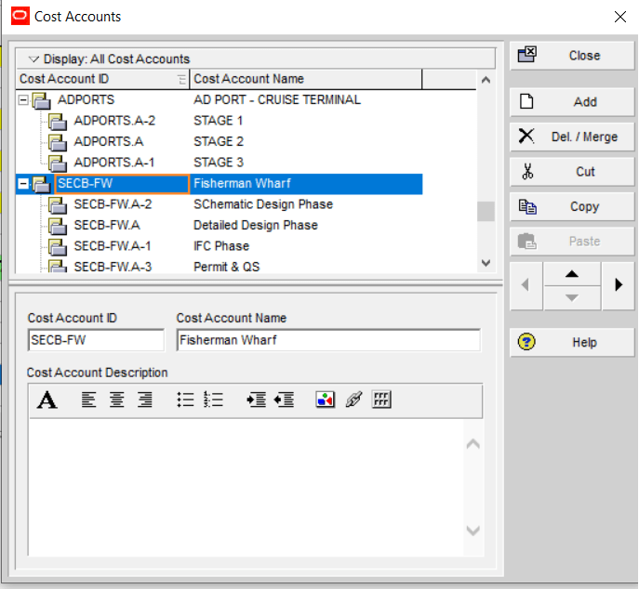This screenshot has width=639, height=589.
Task: Click the SECB-FW folder icon
Action: tap(42, 184)
